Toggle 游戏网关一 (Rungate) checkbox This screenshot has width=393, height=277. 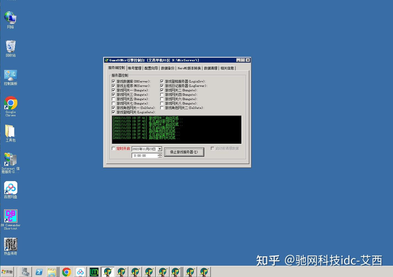[113, 90]
